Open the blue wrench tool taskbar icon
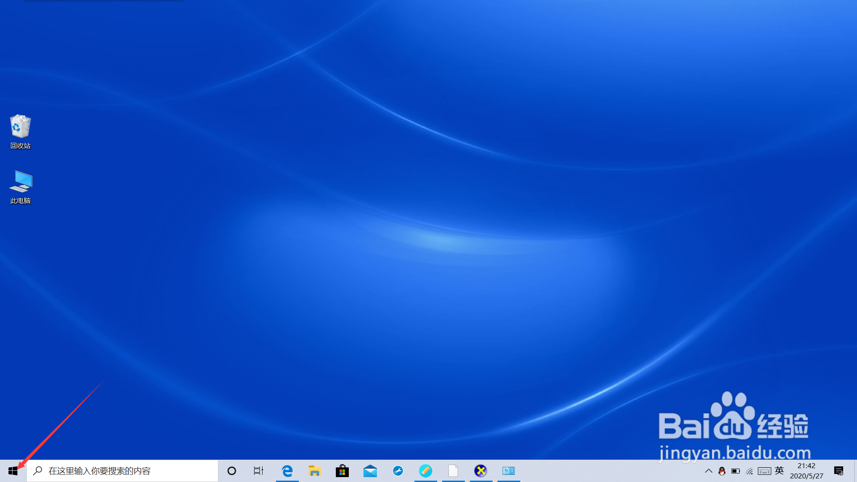The image size is (857, 482). tap(398, 471)
